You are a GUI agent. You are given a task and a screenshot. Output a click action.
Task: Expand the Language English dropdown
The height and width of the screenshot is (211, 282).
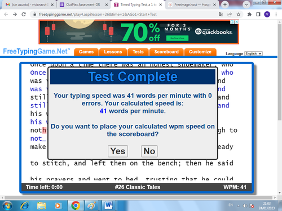pos(253,53)
